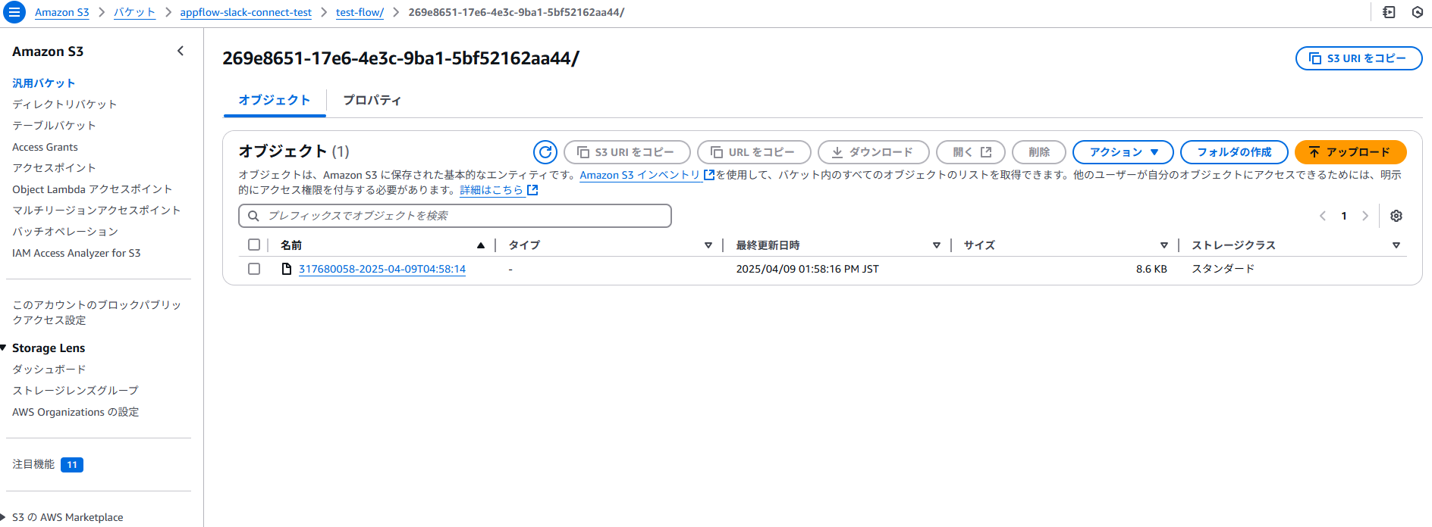This screenshot has height=527, width=1432.
Task: Open the hamburger navigation menu
Action: [14, 12]
